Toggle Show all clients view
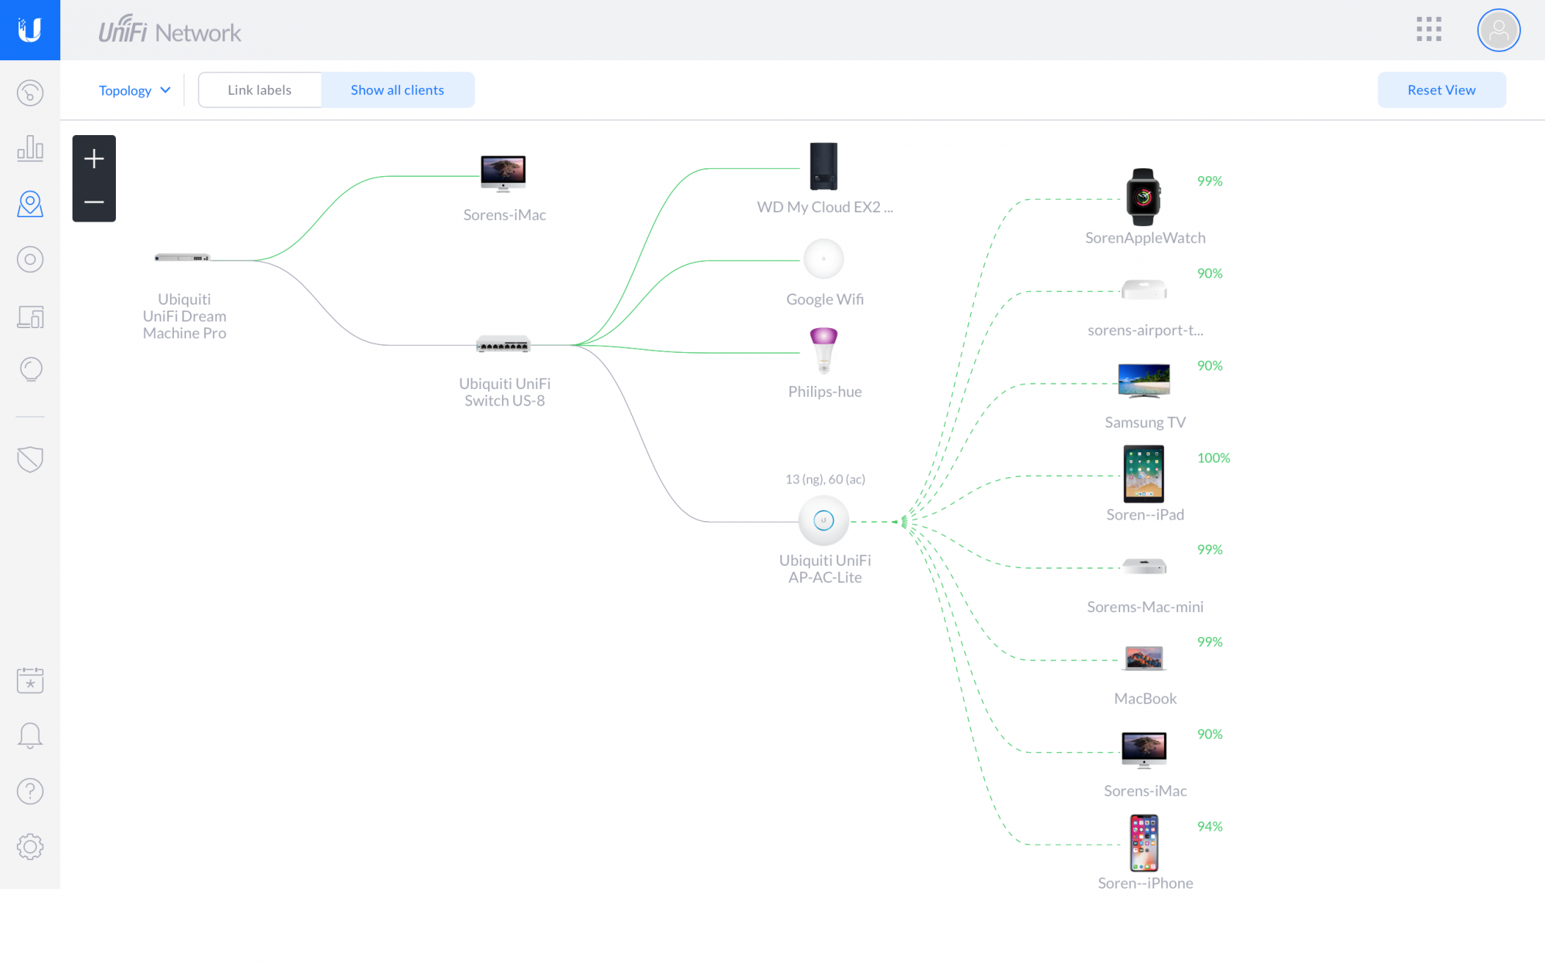 pos(398,89)
